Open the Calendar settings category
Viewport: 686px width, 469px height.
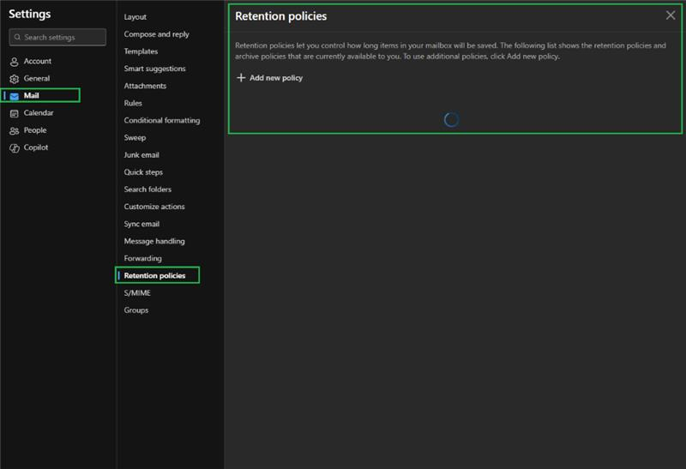click(x=40, y=113)
